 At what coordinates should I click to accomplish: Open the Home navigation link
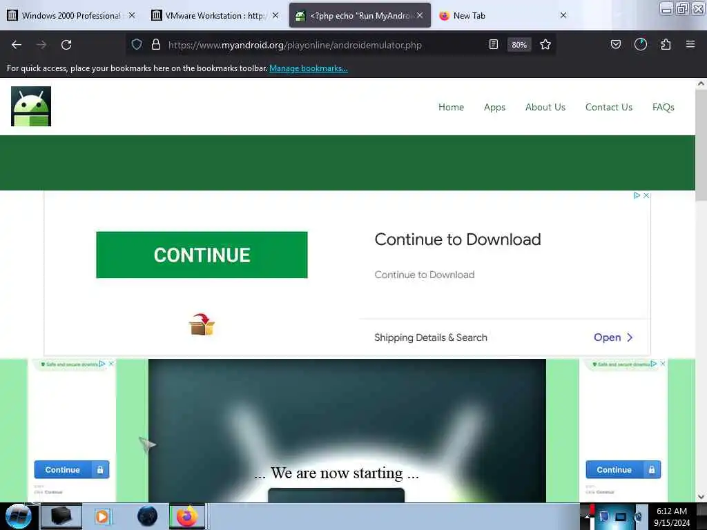coord(451,107)
